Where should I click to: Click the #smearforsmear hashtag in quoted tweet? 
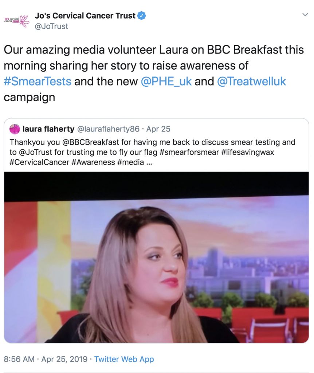[189, 152]
